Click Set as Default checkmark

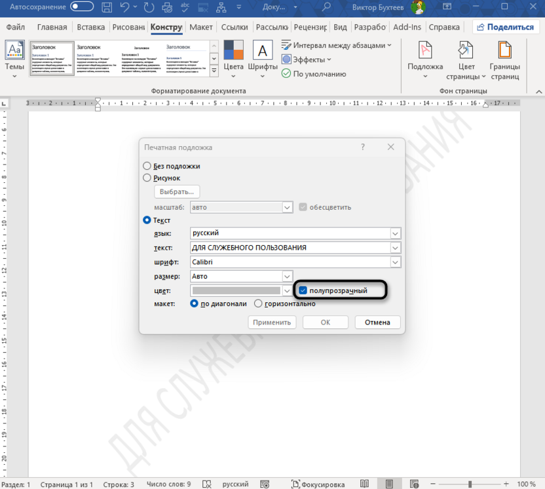314,73
